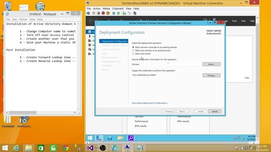Click right arrow of VM window horizontal scrollbar
The height and width of the screenshot is (152, 271).
click(x=254, y=143)
